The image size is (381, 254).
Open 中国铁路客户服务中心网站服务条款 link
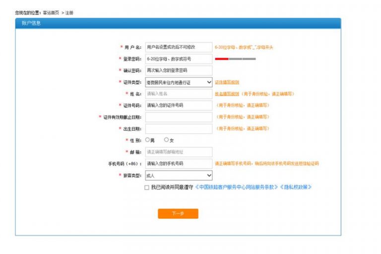236,188
